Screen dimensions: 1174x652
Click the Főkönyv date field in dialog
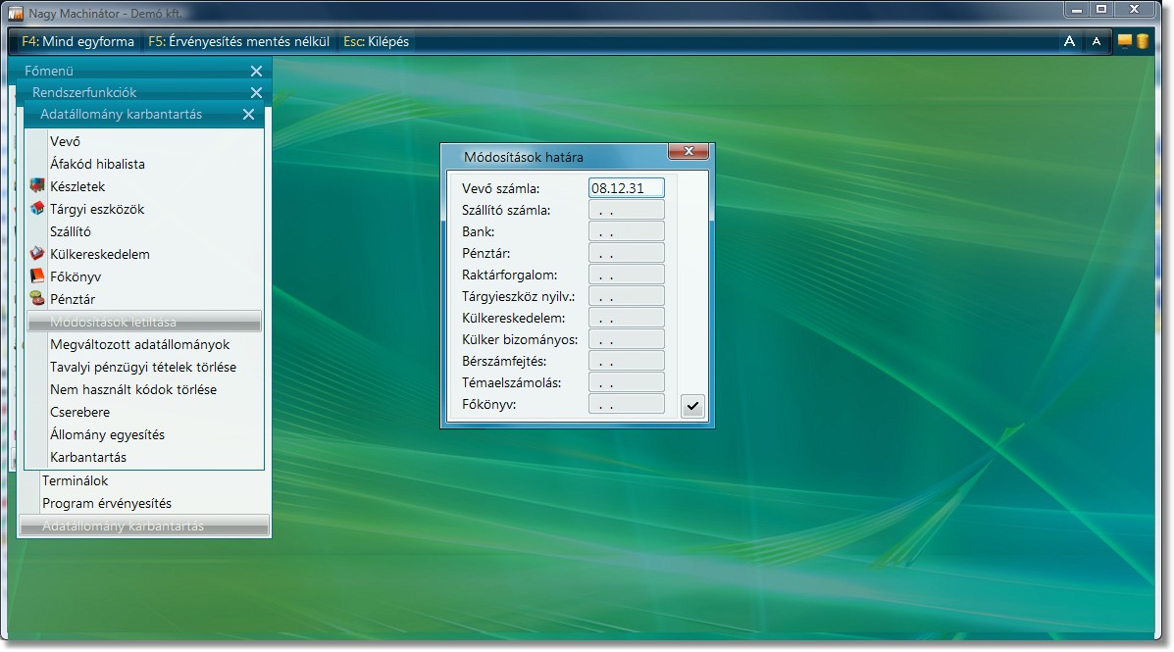(x=626, y=404)
